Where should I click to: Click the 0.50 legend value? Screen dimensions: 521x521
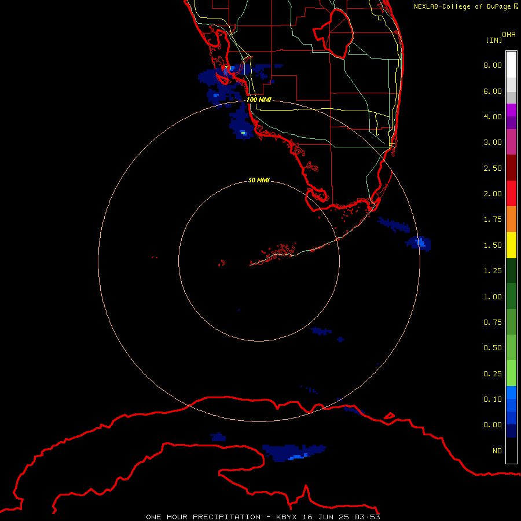tap(493, 348)
